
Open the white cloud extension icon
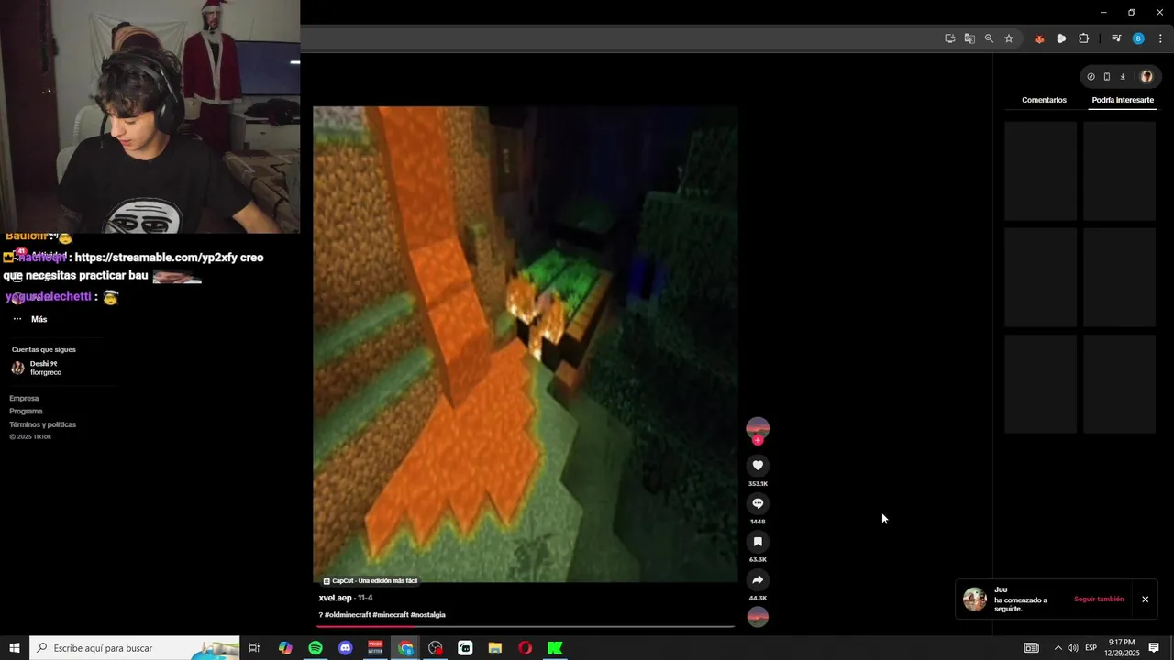(x=1061, y=38)
